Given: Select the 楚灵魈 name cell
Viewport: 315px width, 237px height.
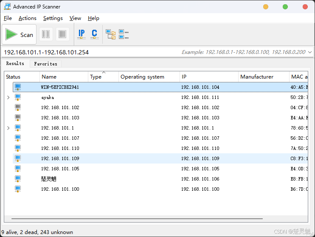Looking at the screenshot, I should (x=48, y=179).
